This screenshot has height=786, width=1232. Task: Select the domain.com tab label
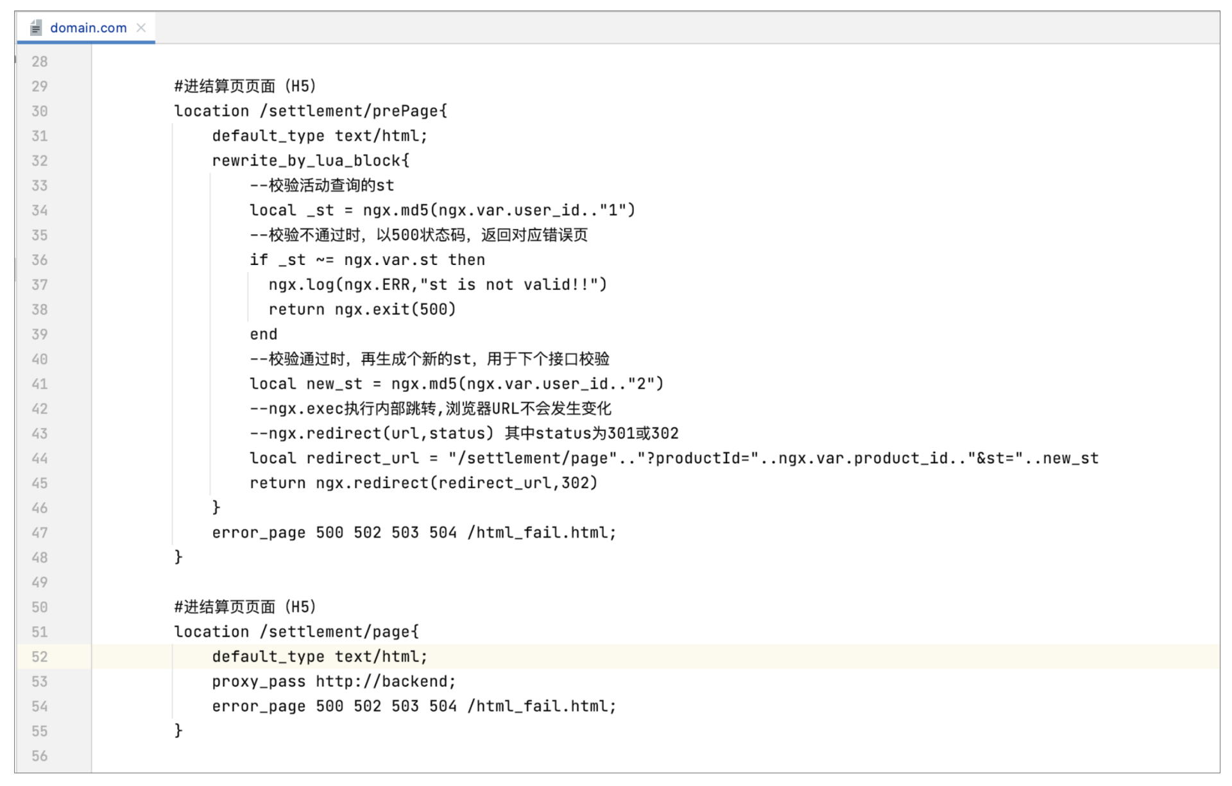pyautogui.click(x=88, y=28)
